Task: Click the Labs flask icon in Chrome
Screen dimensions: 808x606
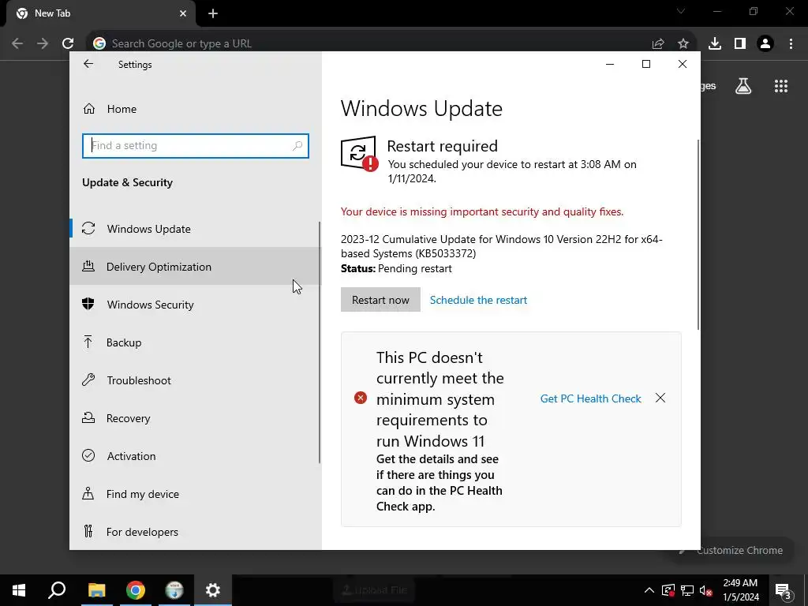Action: click(743, 86)
